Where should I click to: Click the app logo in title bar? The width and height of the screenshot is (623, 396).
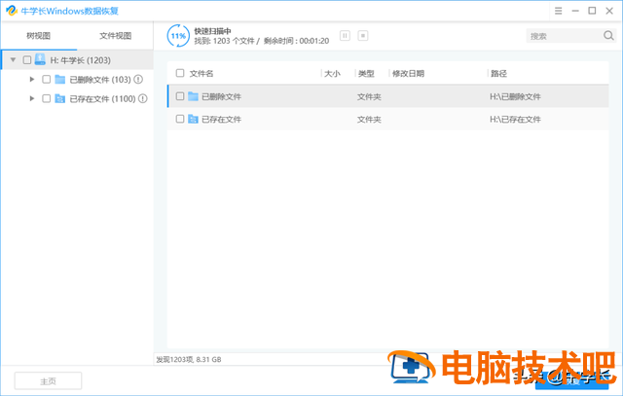coord(12,11)
